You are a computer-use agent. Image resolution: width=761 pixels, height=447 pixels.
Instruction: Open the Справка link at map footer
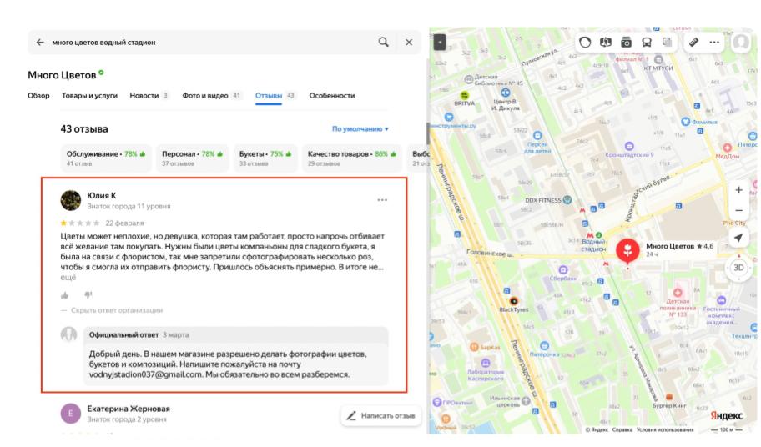[622, 430]
